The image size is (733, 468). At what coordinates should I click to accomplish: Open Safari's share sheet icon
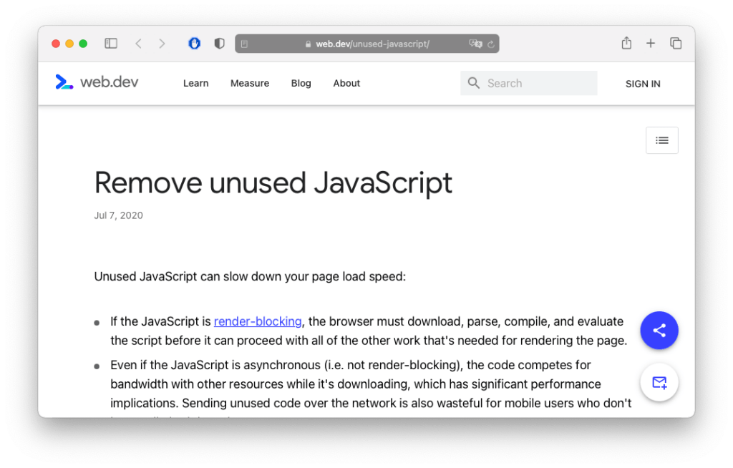click(x=626, y=43)
